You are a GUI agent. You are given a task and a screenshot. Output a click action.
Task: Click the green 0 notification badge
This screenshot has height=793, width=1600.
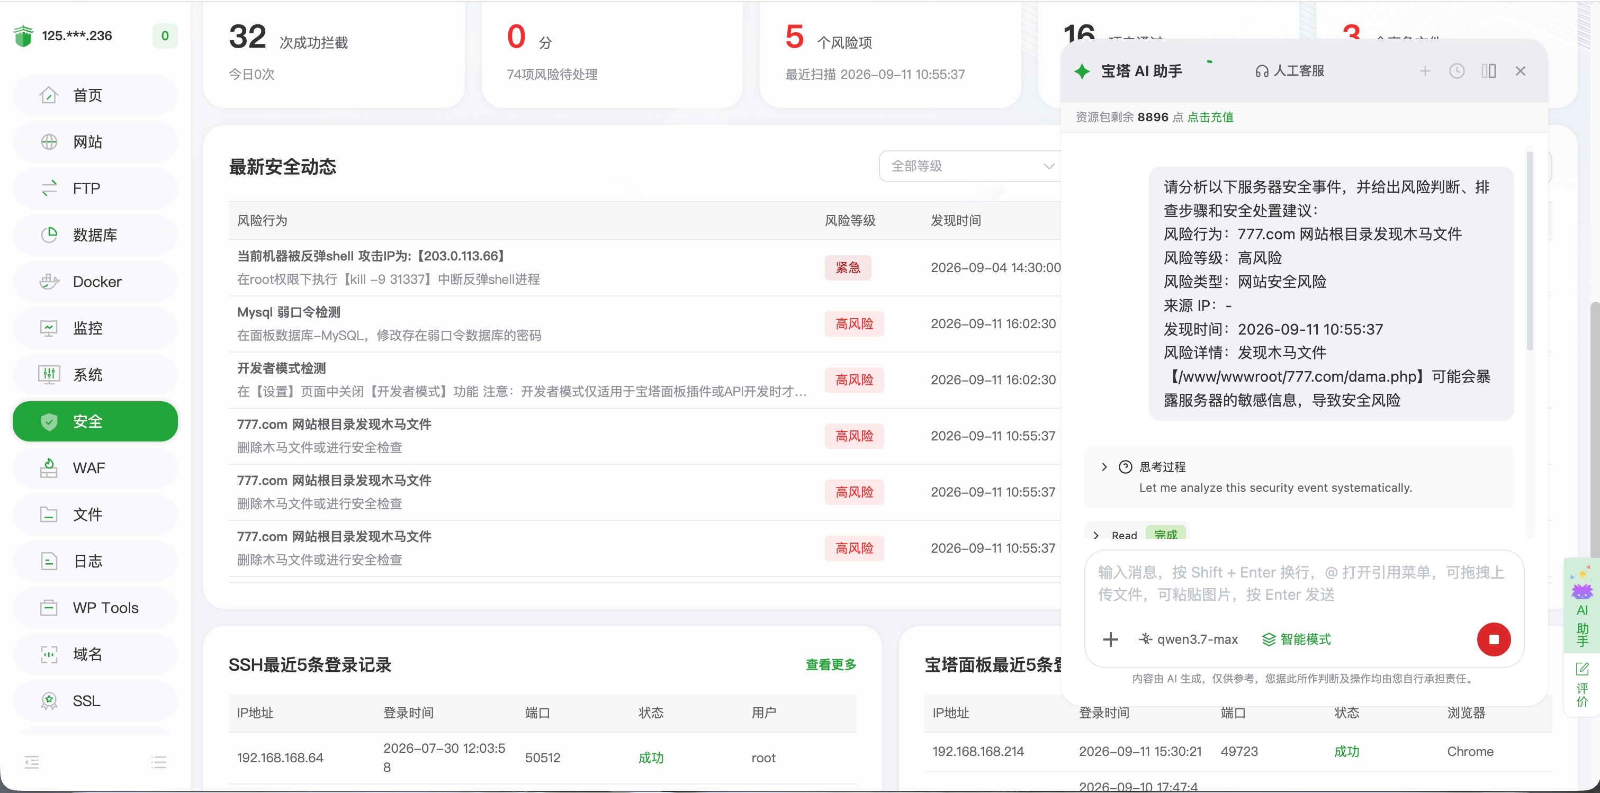[x=165, y=36]
